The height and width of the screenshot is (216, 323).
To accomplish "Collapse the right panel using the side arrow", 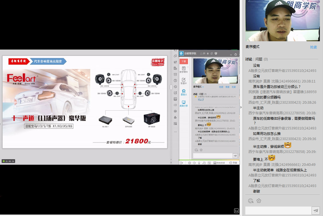I will click(241, 107).
